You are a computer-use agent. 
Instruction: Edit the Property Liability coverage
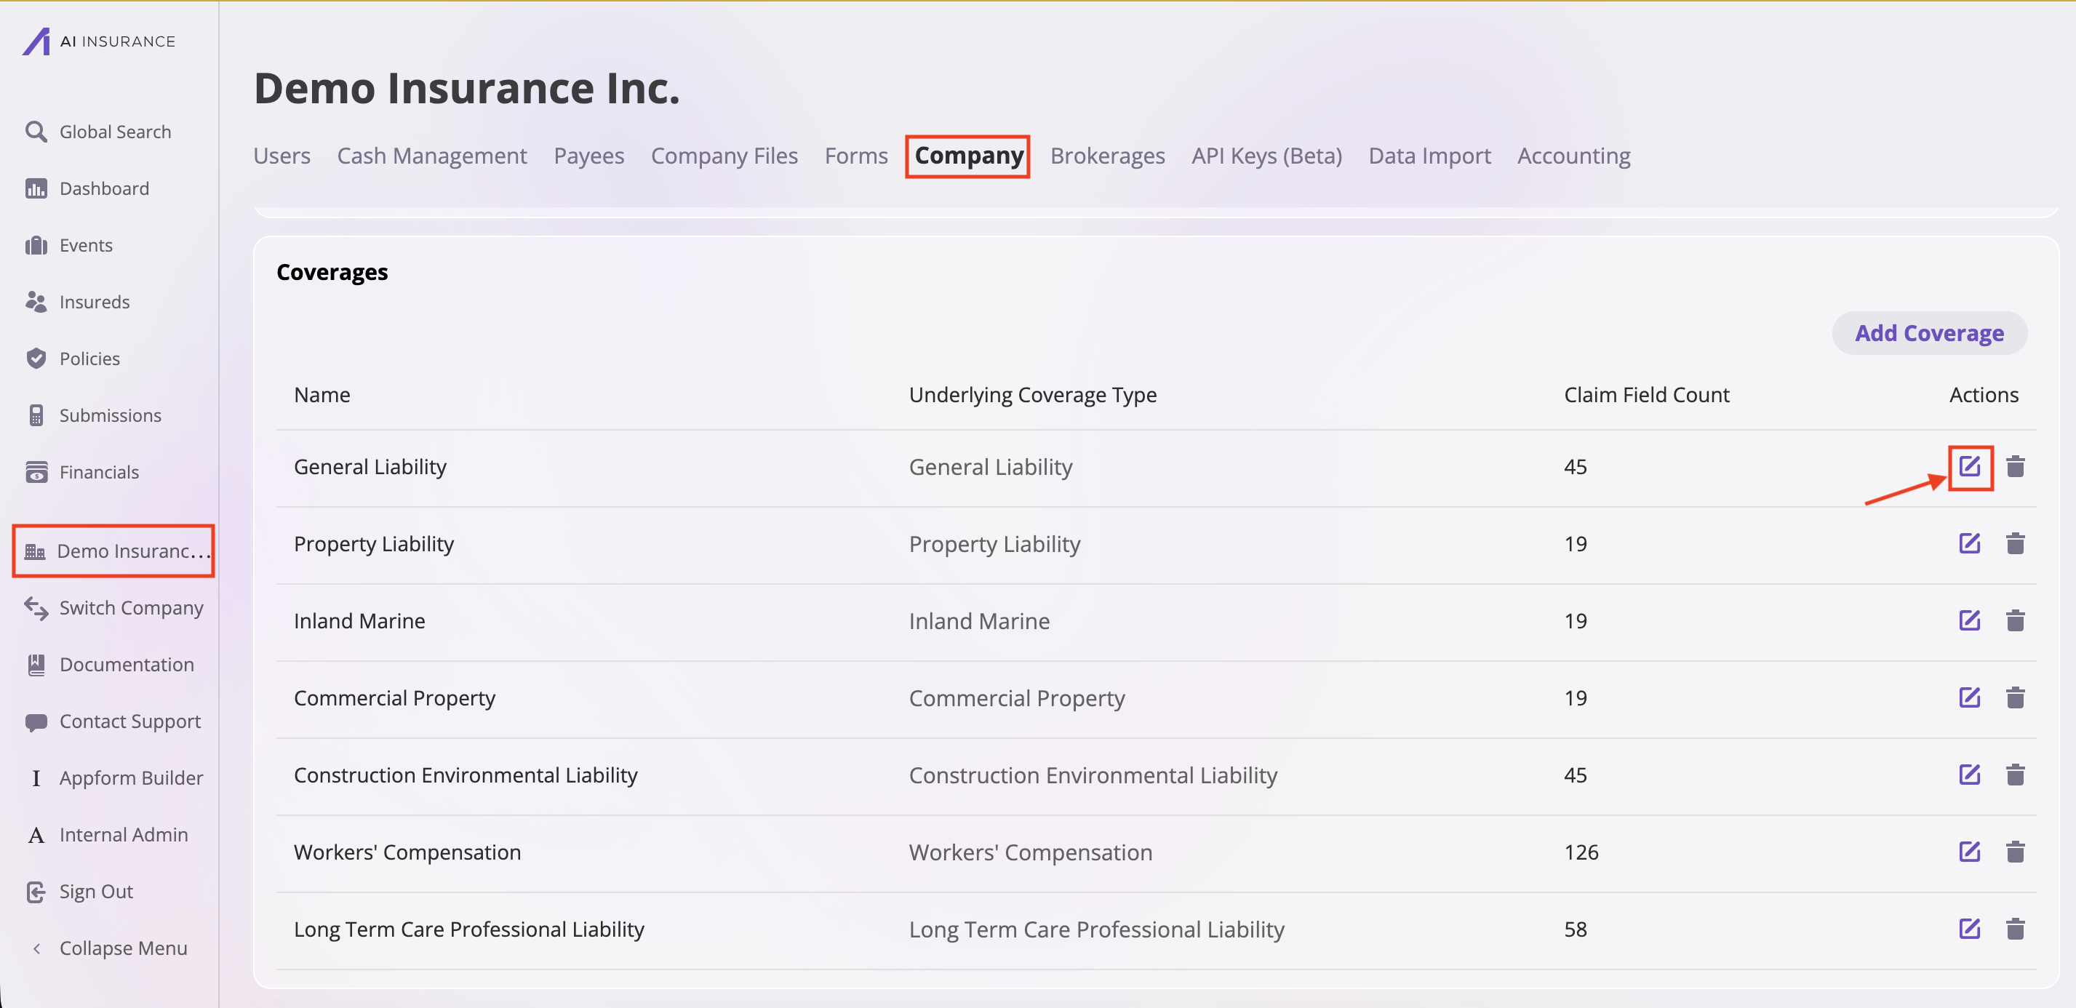[1969, 544]
